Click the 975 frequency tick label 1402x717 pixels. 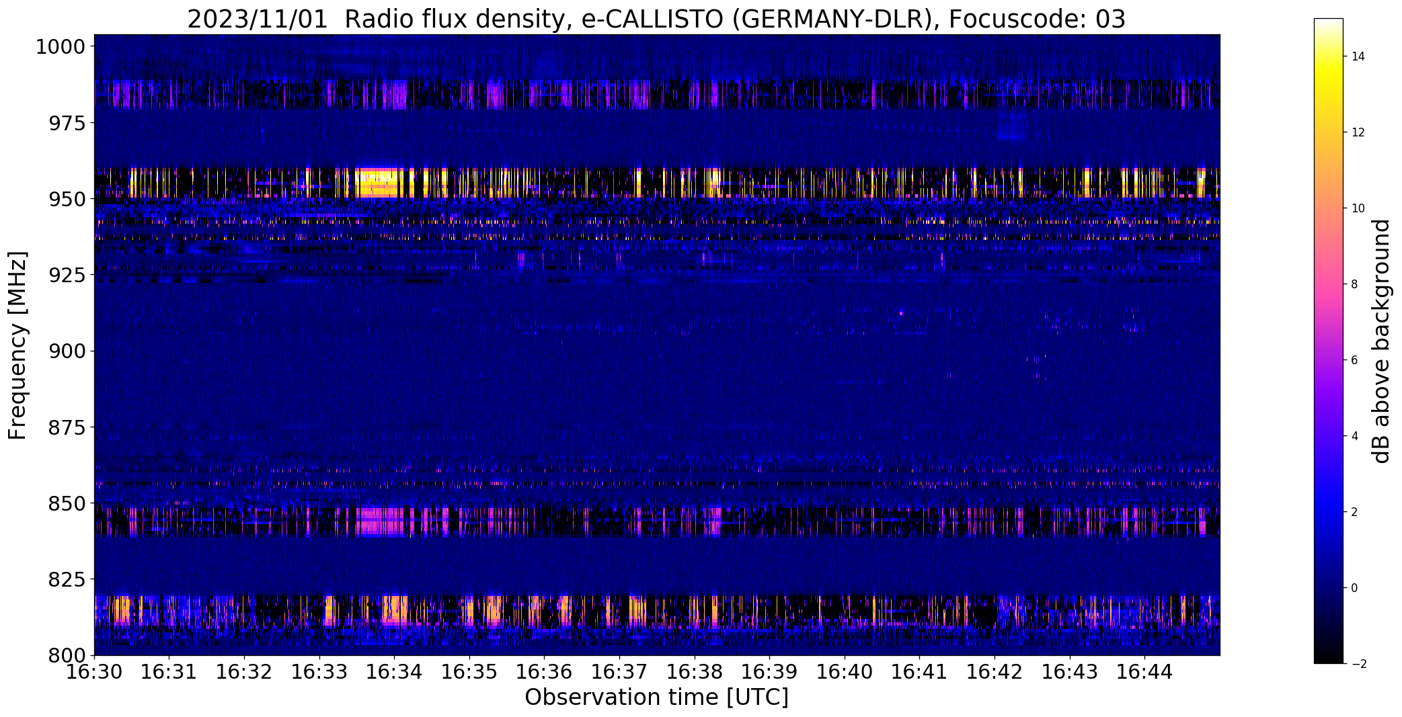(67, 123)
